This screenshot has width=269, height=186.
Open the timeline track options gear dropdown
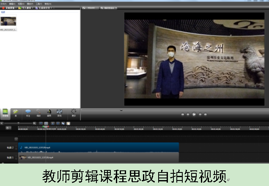8,128
